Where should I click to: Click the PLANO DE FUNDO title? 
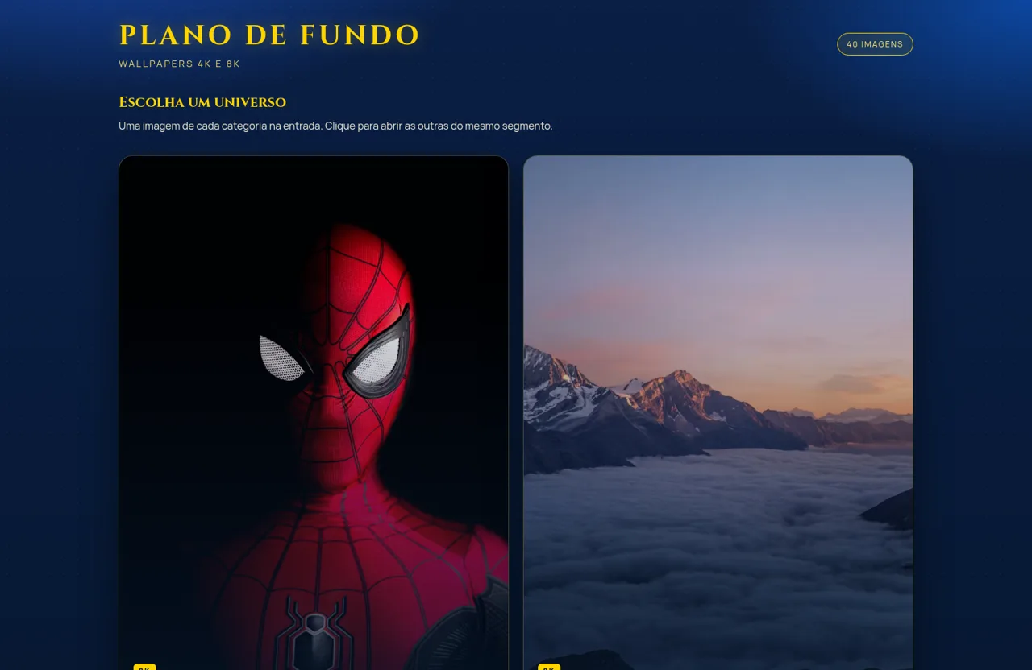pyautogui.click(x=269, y=35)
